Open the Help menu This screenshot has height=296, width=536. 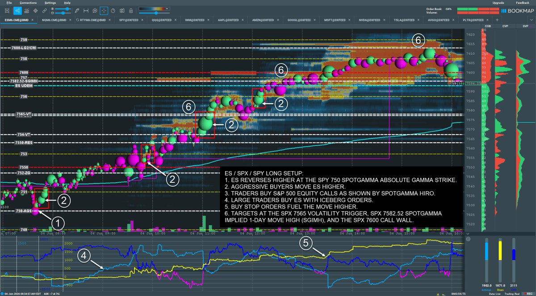[x=67, y=3]
